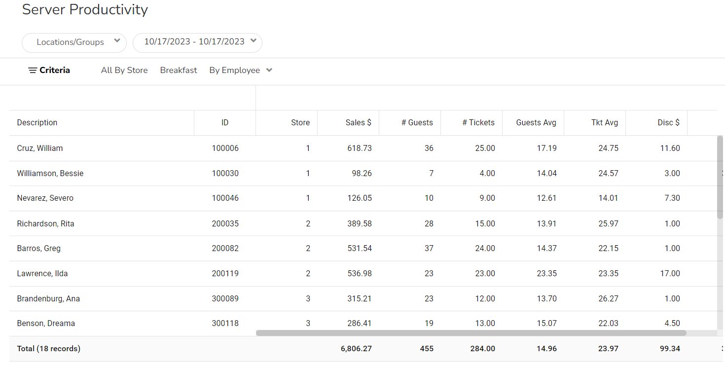Screen dimensions: 725x366
Task: Select the All By Store view
Action: point(124,71)
